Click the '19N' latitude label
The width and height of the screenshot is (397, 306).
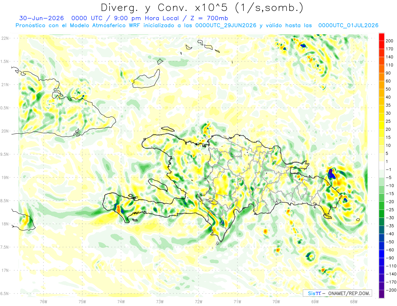[5, 178]
